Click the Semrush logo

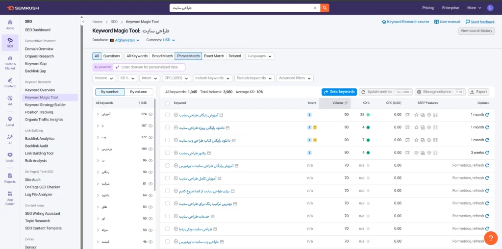[x=23, y=8]
